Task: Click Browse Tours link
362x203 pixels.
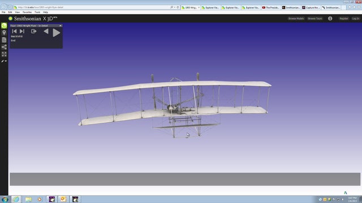Action: click(315, 19)
